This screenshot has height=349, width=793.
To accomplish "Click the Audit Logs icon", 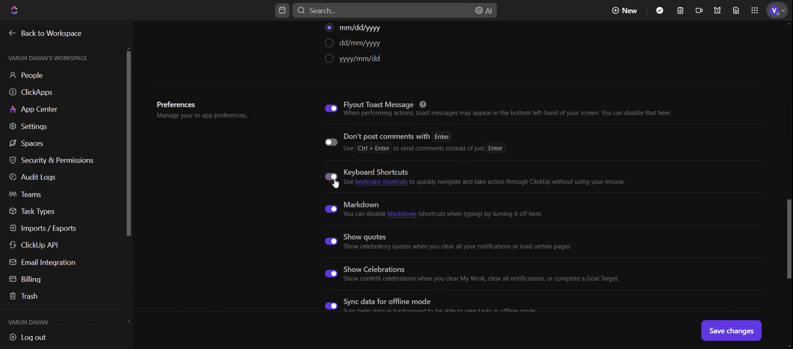I will click(13, 177).
